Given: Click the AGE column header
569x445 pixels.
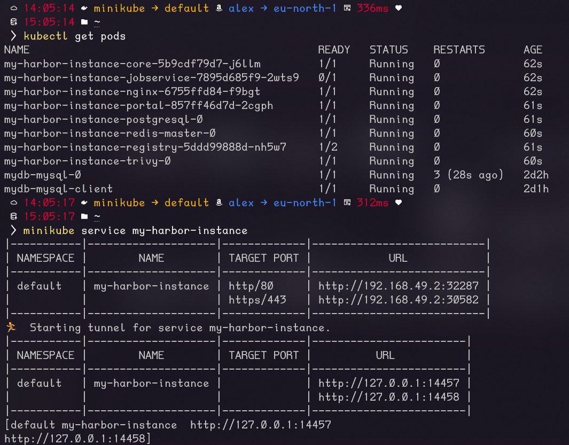Looking at the screenshot, I should coord(533,50).
